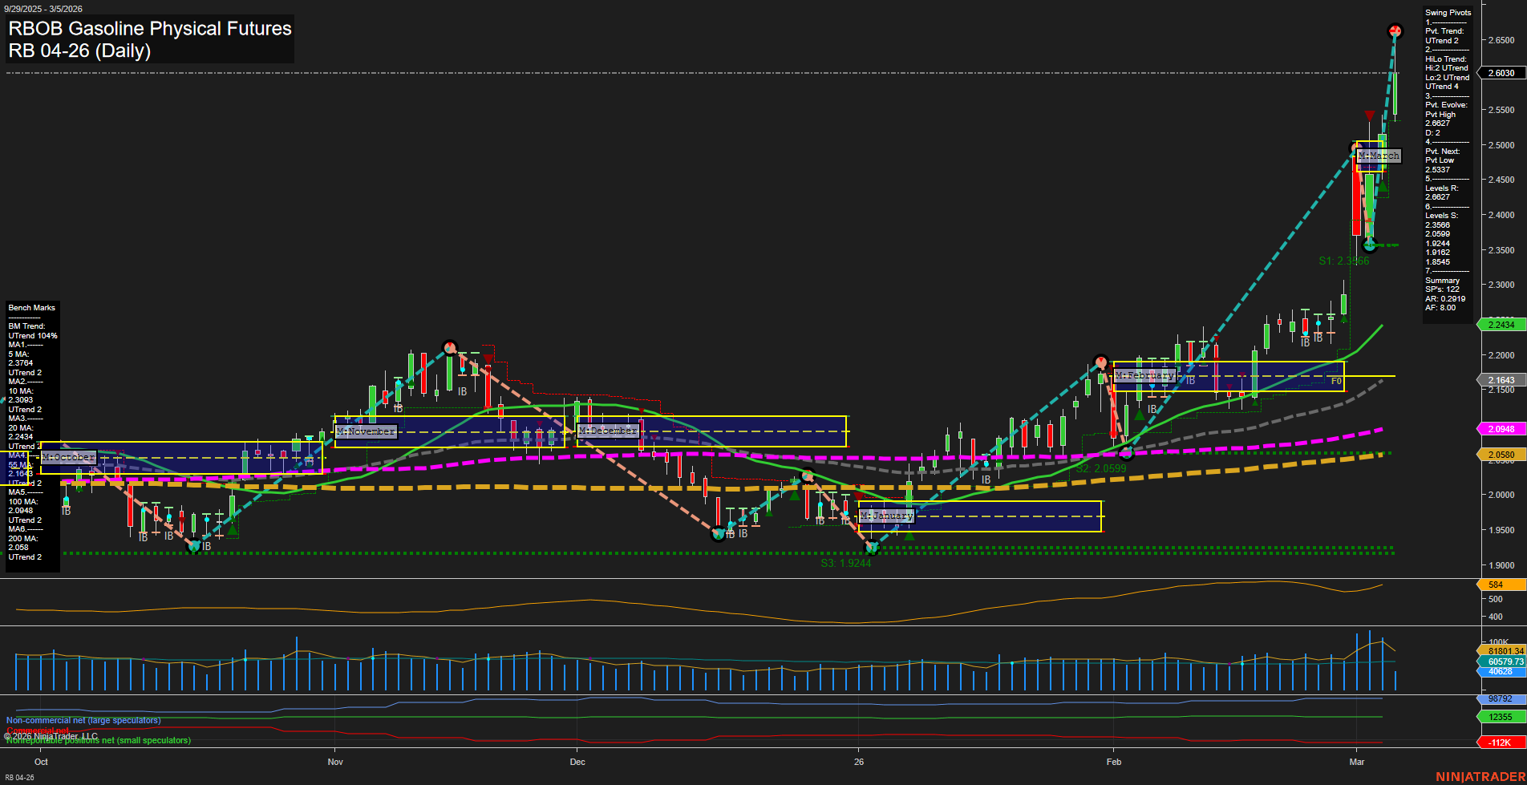Click the copyright 2026 NinjaTrader, LLC text
Image resolution: width=1527 pixels, height=785 pixels.
tap(51, 735)
